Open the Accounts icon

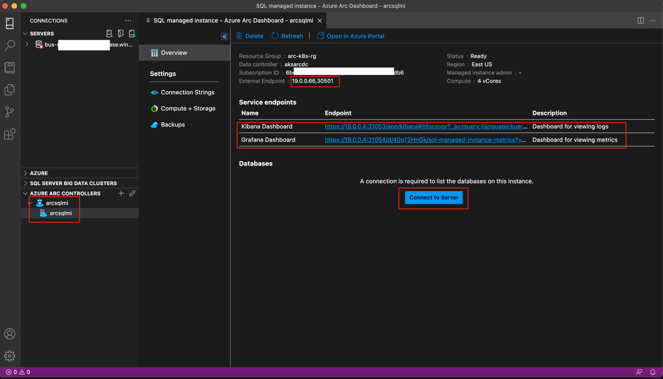10,334
